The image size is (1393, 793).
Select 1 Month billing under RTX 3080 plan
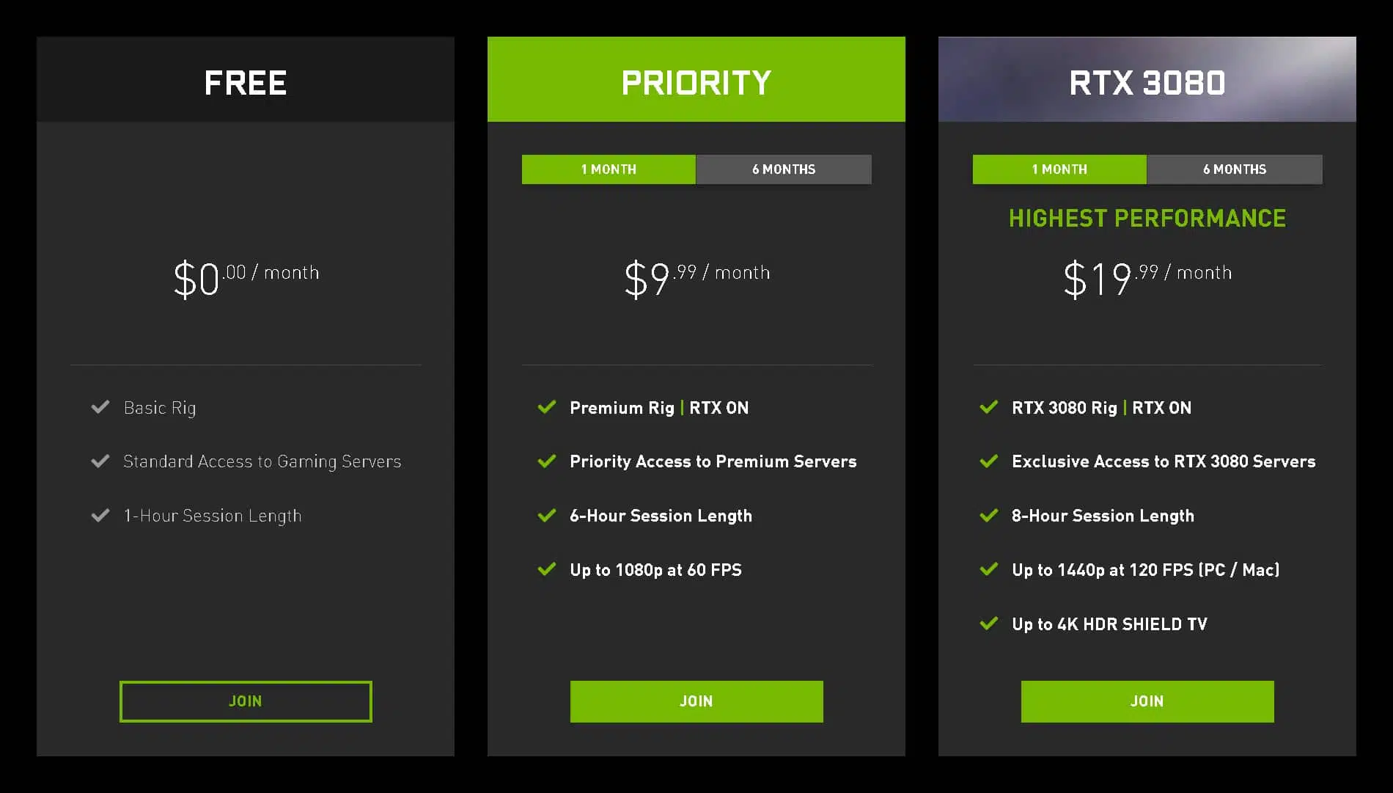tap(1059, 169)
